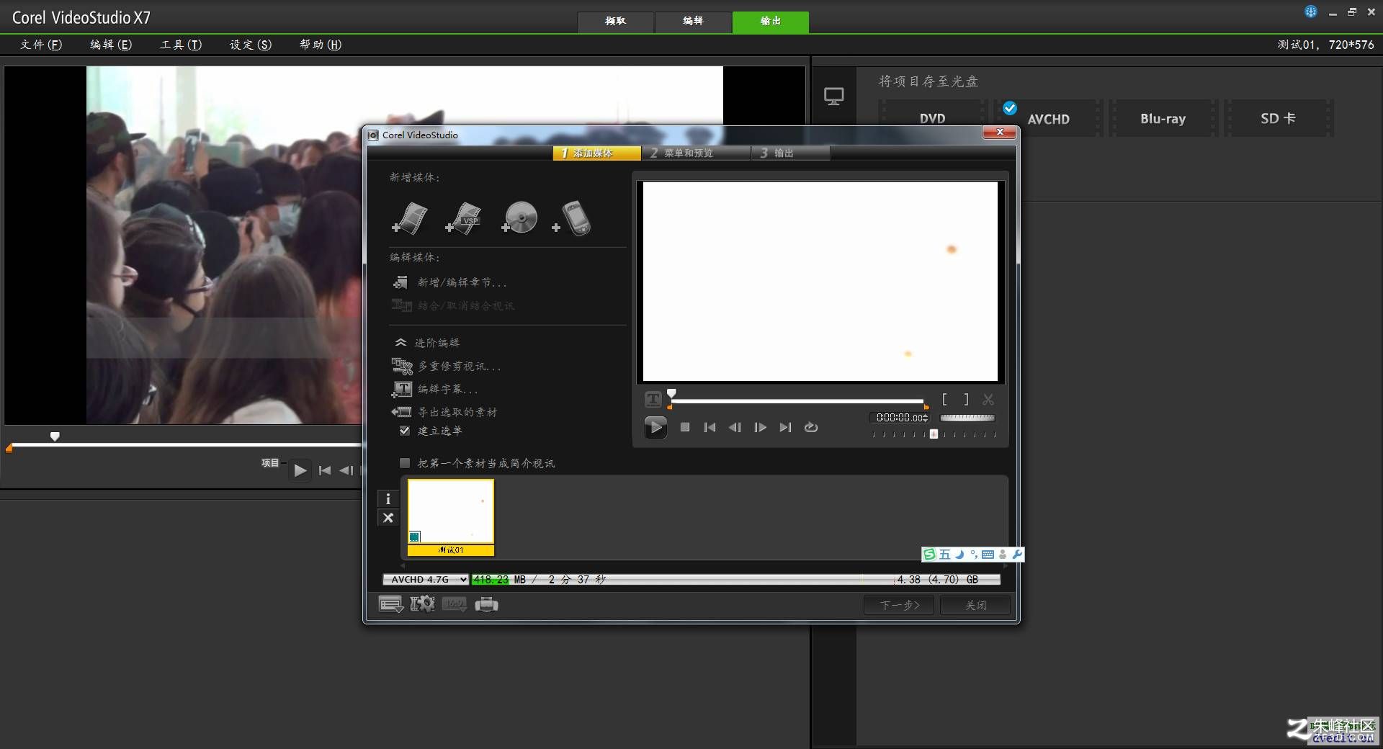Select the AVCHD disc option
This screenshot has height=749, width=1383.
pyautogui.click(x=1049, y=119)
